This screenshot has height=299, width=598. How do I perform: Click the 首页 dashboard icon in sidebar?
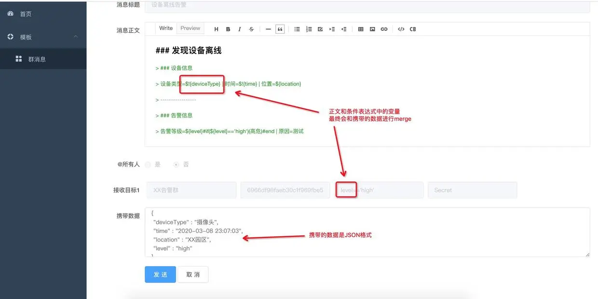pyautogui.click(x=11, y=14)
